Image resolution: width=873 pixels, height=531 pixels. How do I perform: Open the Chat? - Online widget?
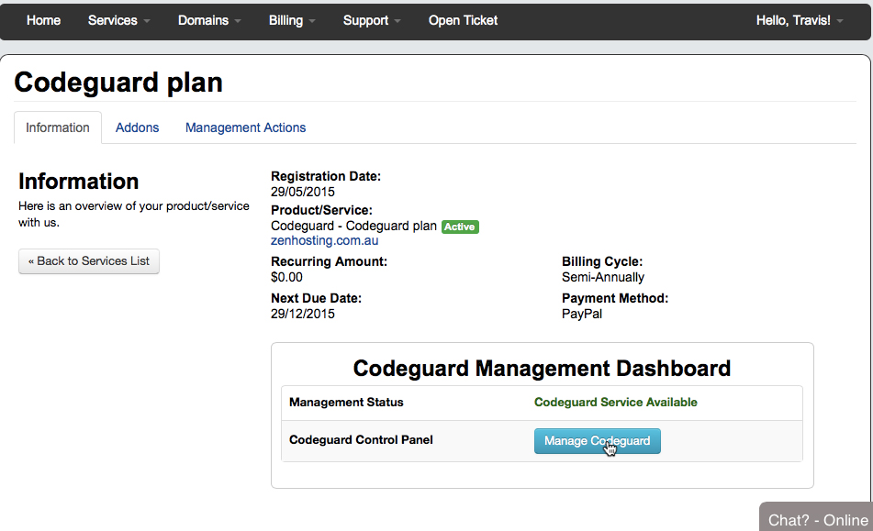coord(817,518)
